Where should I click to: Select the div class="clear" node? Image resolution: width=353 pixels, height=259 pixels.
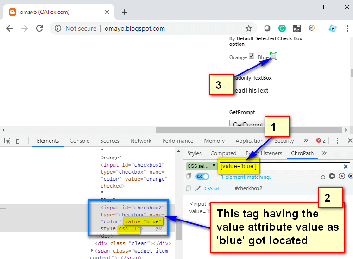click(133, 243)
